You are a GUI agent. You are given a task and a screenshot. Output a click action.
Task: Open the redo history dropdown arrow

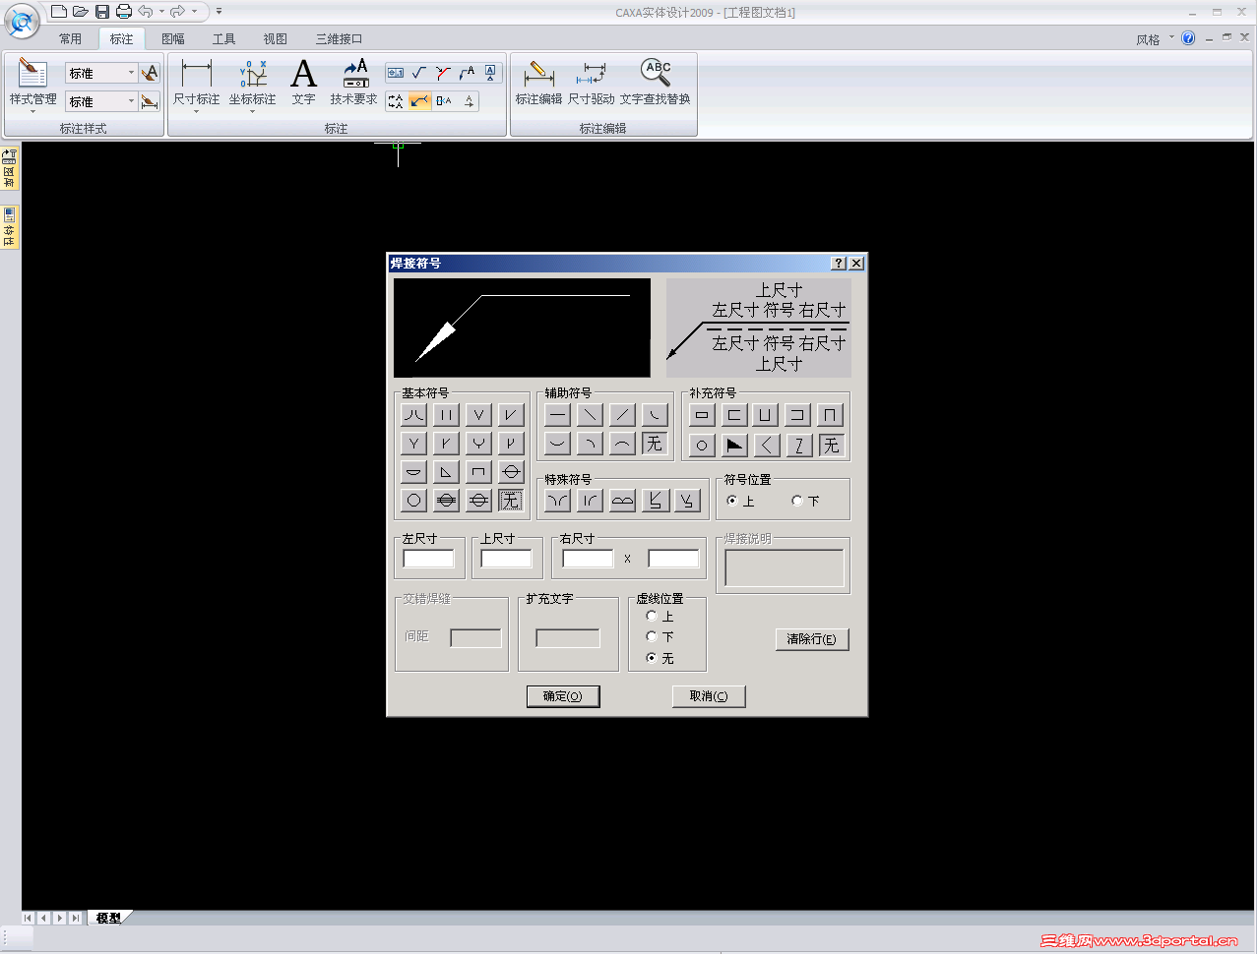coord(194,12)
